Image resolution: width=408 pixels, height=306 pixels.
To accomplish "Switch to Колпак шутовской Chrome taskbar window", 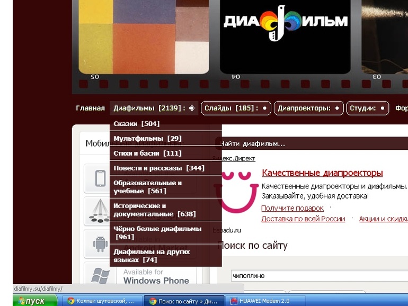I will [x=102, y=301].
